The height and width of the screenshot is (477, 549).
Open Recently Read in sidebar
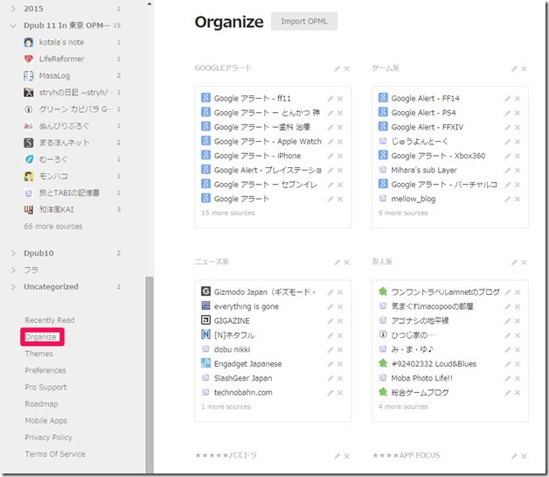tap(50, 320)
